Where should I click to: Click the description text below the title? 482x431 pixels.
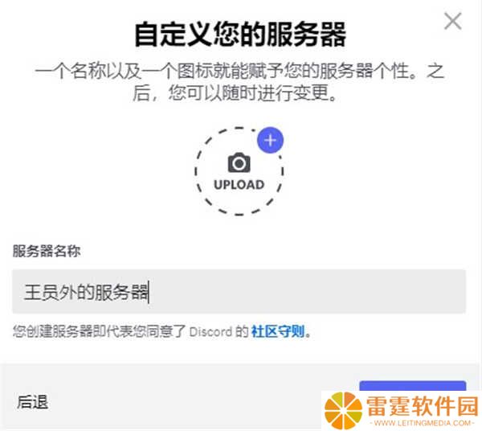[239, 82]
